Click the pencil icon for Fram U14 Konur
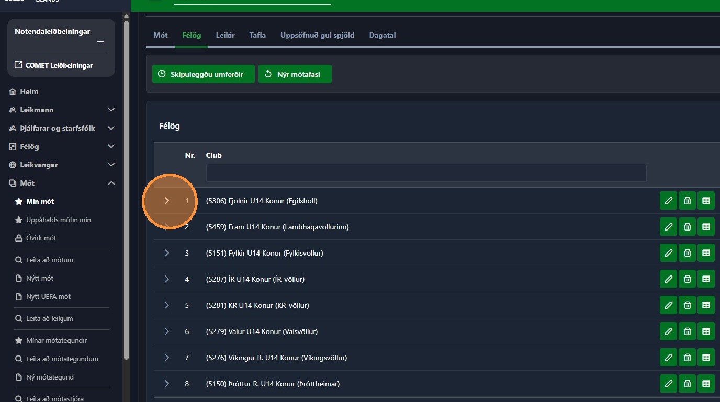 (668, 227)
